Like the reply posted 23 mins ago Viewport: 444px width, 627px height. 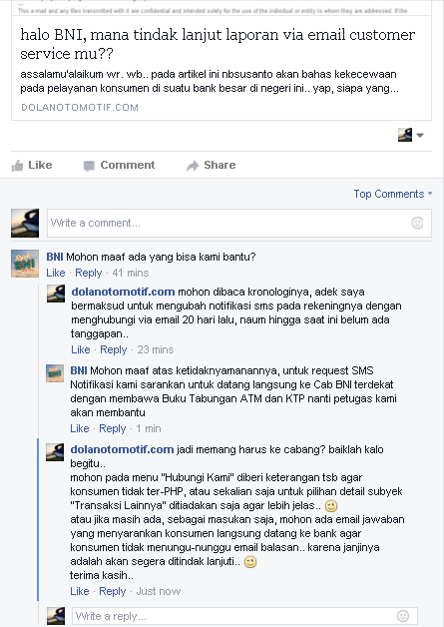pyautogui.click(x=81, y=349)
